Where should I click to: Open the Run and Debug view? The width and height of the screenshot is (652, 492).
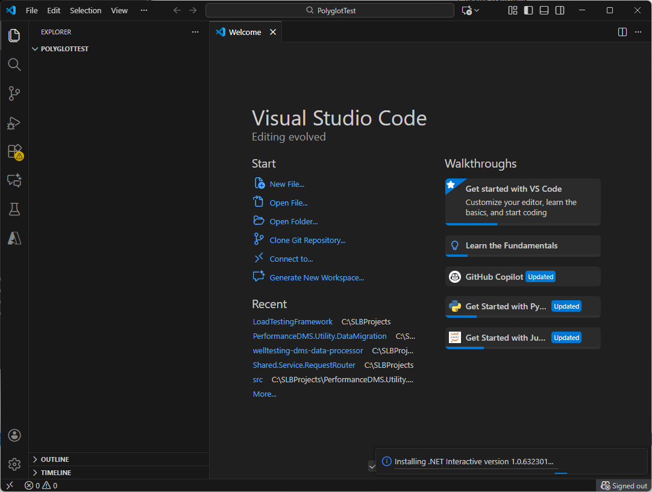coord(14,122)
